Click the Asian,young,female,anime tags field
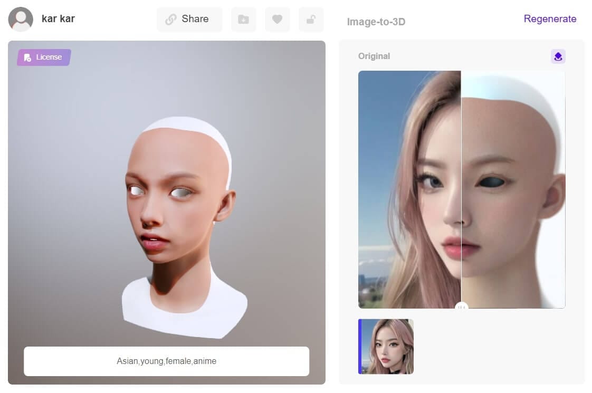Image resolution: width=592 pixels, height=393 pixels. [x=166, y=361]
